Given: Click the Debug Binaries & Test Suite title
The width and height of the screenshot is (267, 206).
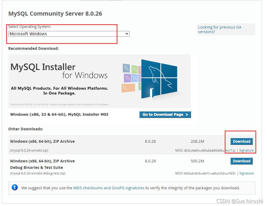Looking at the screenshot, I should pos(36,167).
